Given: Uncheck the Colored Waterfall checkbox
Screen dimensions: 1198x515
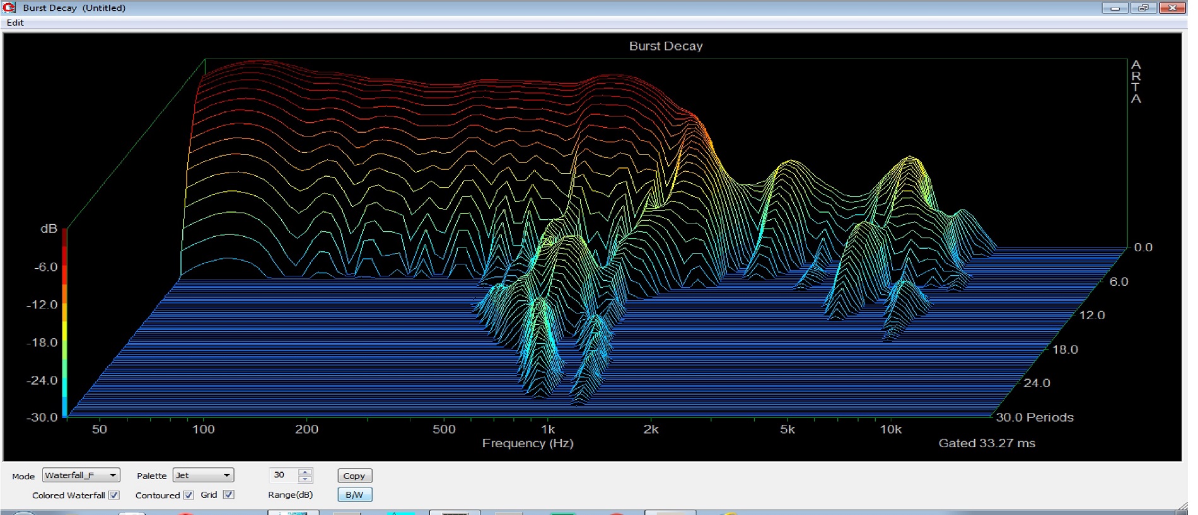Looking at the screenshot, I should (114, 495).
